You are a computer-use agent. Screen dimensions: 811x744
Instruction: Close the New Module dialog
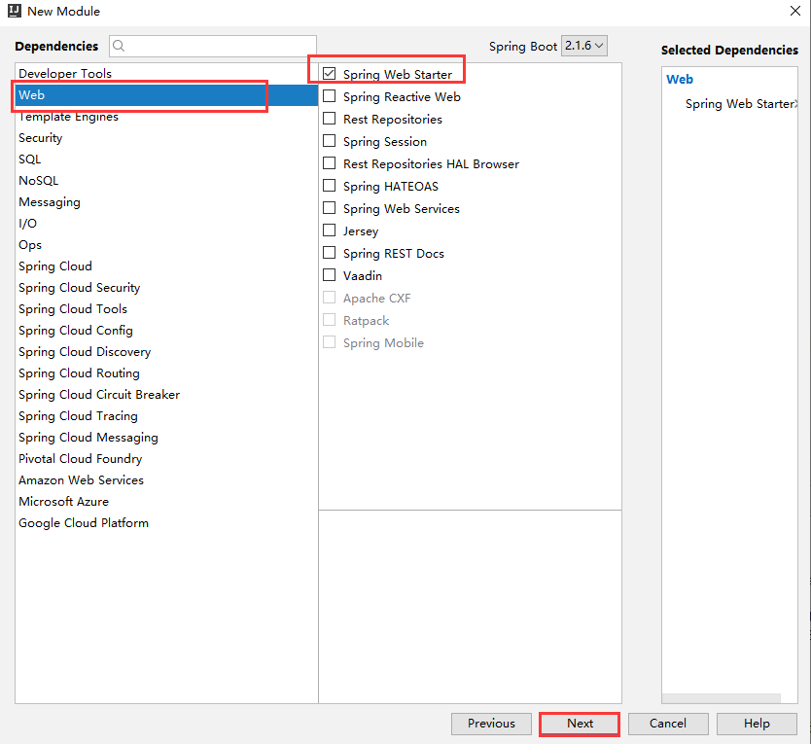[x=795, y=11]
